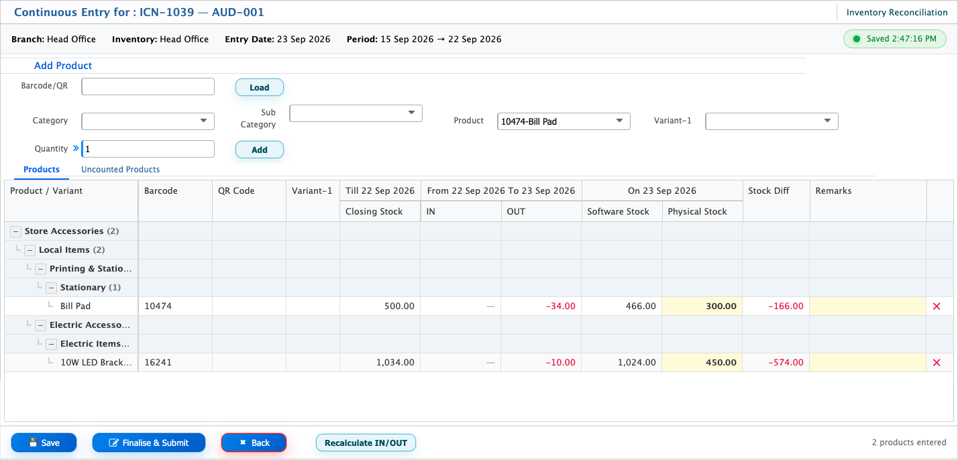Click the Product / Variant column header
The width and height of the screenshot is (958, 460).
coord(71,201)
